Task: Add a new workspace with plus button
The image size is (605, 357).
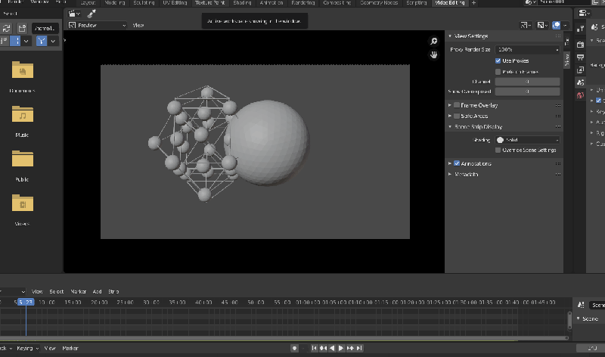Action: pos(474,3)
